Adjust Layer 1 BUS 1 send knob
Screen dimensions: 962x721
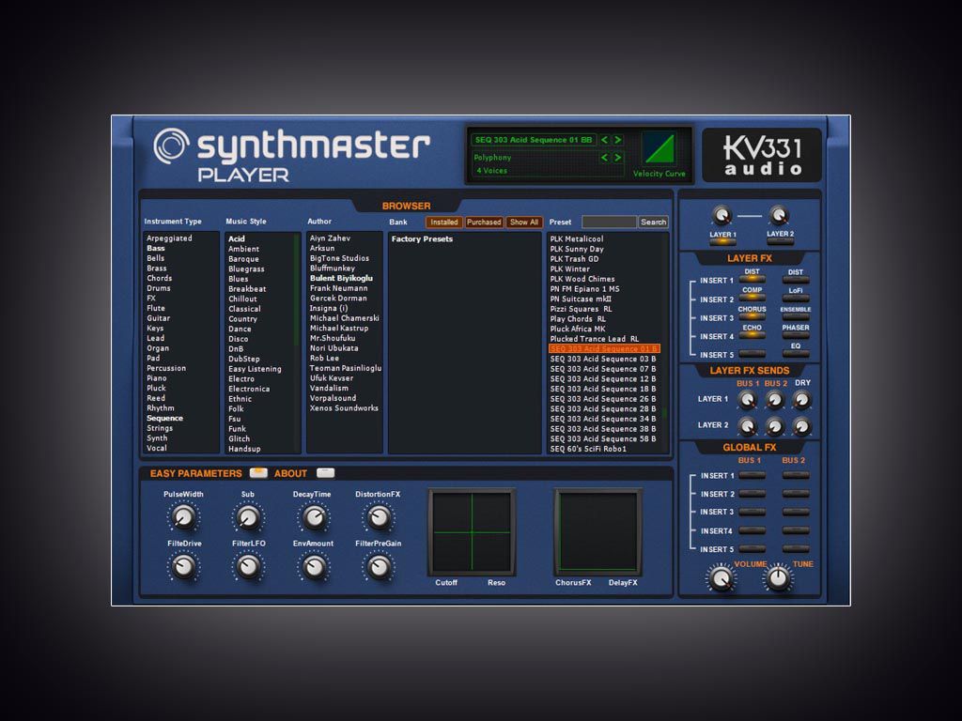coord(747,400)
